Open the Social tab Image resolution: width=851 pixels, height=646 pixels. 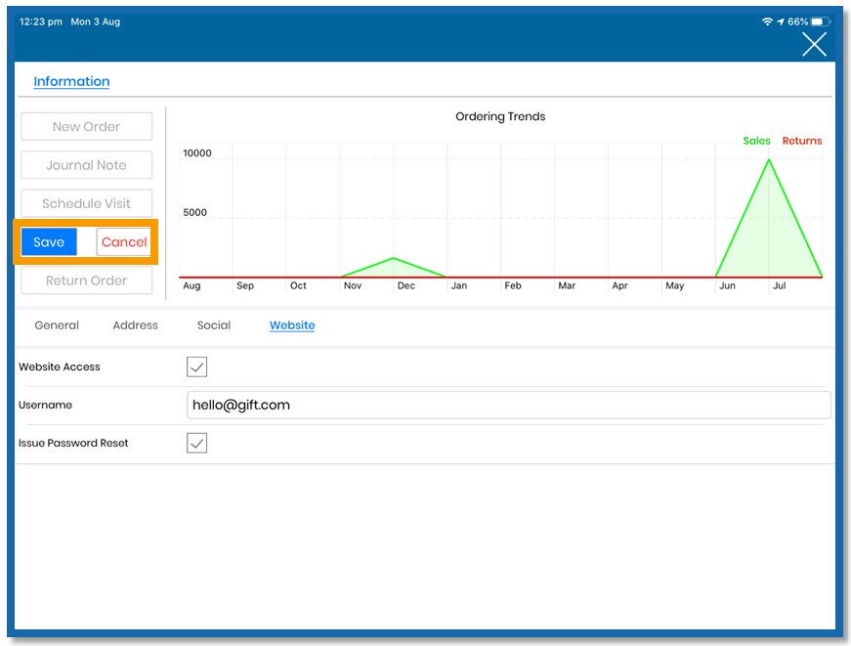[x=214, y=325]
